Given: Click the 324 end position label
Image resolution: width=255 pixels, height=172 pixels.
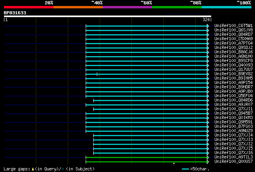Looking at the screenshot, I should pos(206,20).
